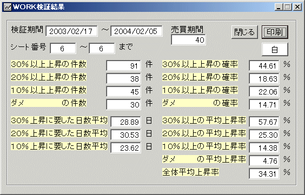Click the ダメの平均上昇率 label

(204, 159)
